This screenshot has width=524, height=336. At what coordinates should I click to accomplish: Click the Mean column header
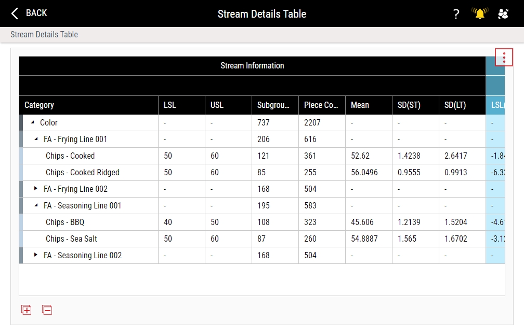(369, 105)
